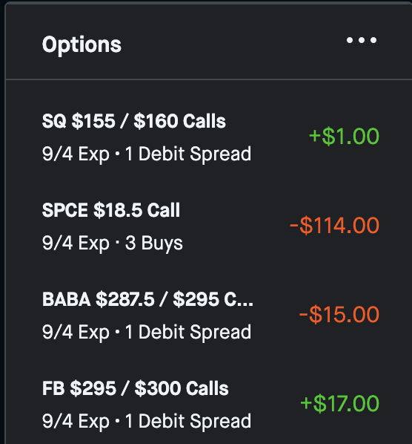The width and height of the screenshot is (412, 444).
Task: Click the -$114.00 loss value
Action: click(x=335, y=226)
